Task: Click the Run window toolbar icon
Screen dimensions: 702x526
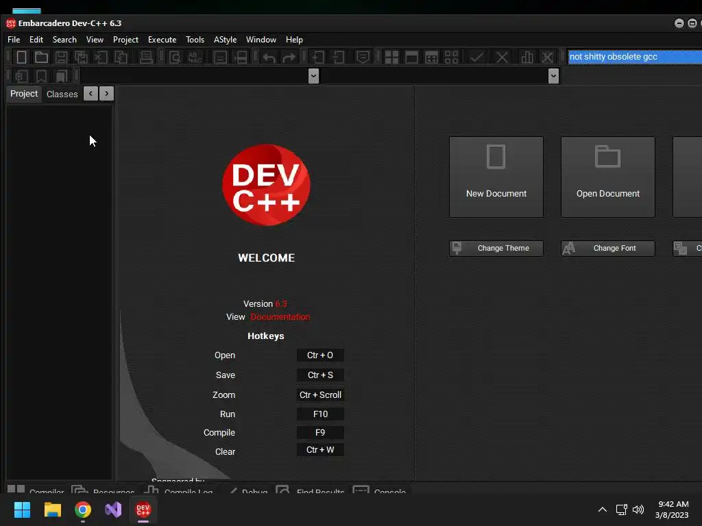Action: [x=411, y=58]
